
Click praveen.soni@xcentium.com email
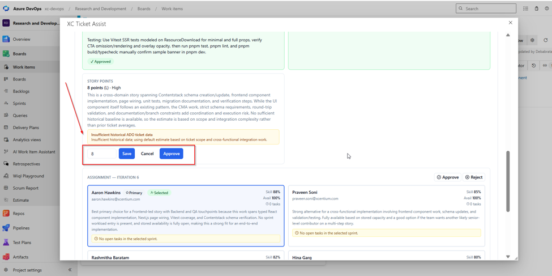pos(315,198)
